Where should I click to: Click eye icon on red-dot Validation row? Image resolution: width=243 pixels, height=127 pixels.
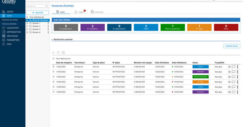click(x=229, y=92)
